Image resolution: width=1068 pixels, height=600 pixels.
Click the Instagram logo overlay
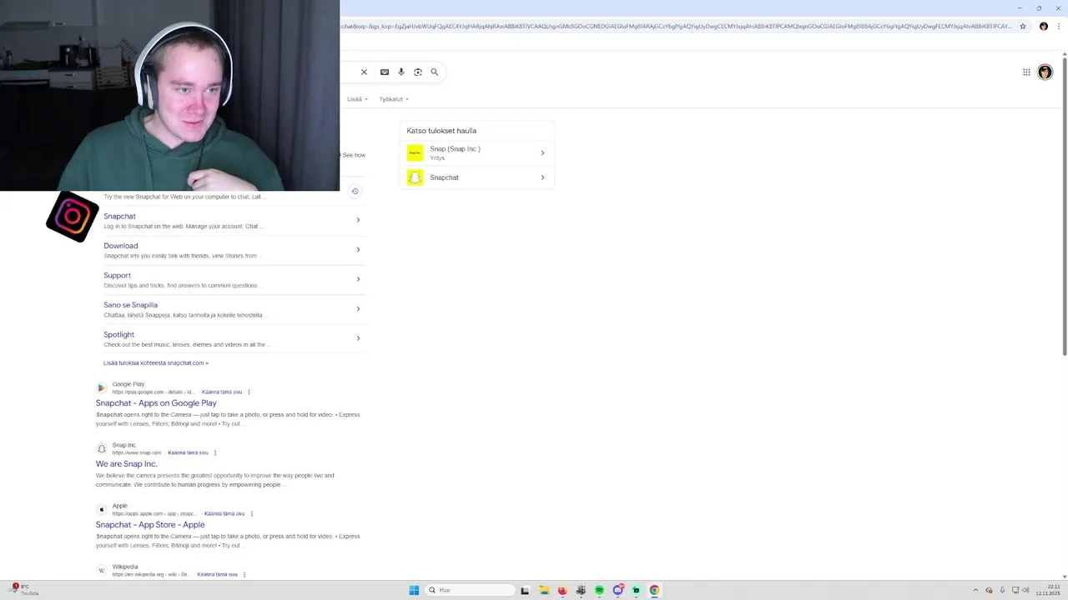pos(73,217)
